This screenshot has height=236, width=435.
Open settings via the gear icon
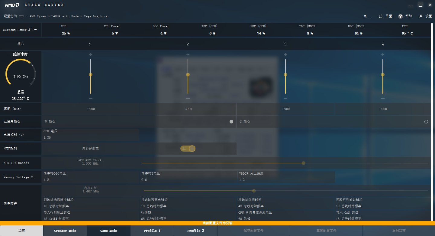[420, 16]
